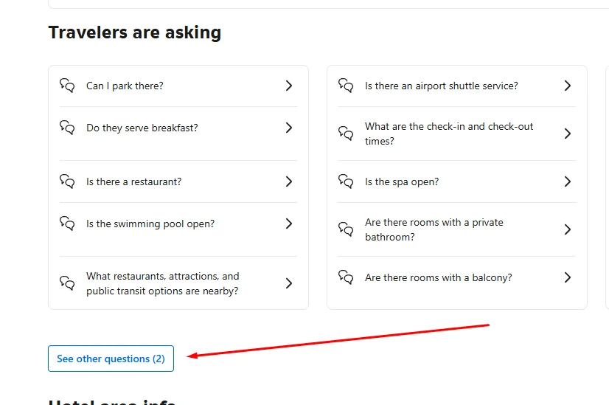Viewport: 609px width, 405px height.
Task: Expand 'Are there rooms with a balcony?' chevron
Action: [568, 277]
